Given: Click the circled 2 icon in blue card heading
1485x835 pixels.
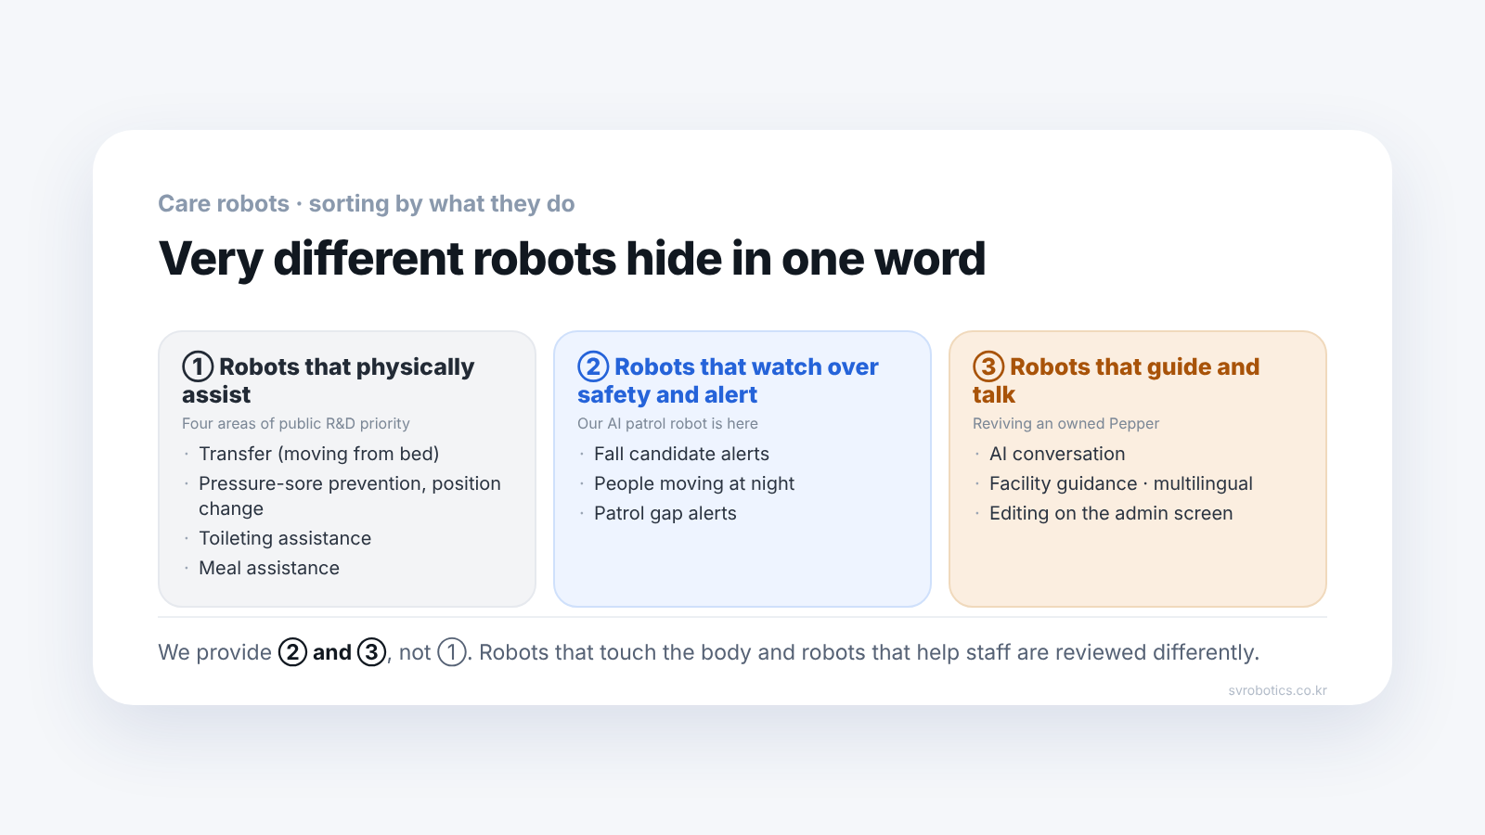Looking at the screenshot, I should pos(593,366).
